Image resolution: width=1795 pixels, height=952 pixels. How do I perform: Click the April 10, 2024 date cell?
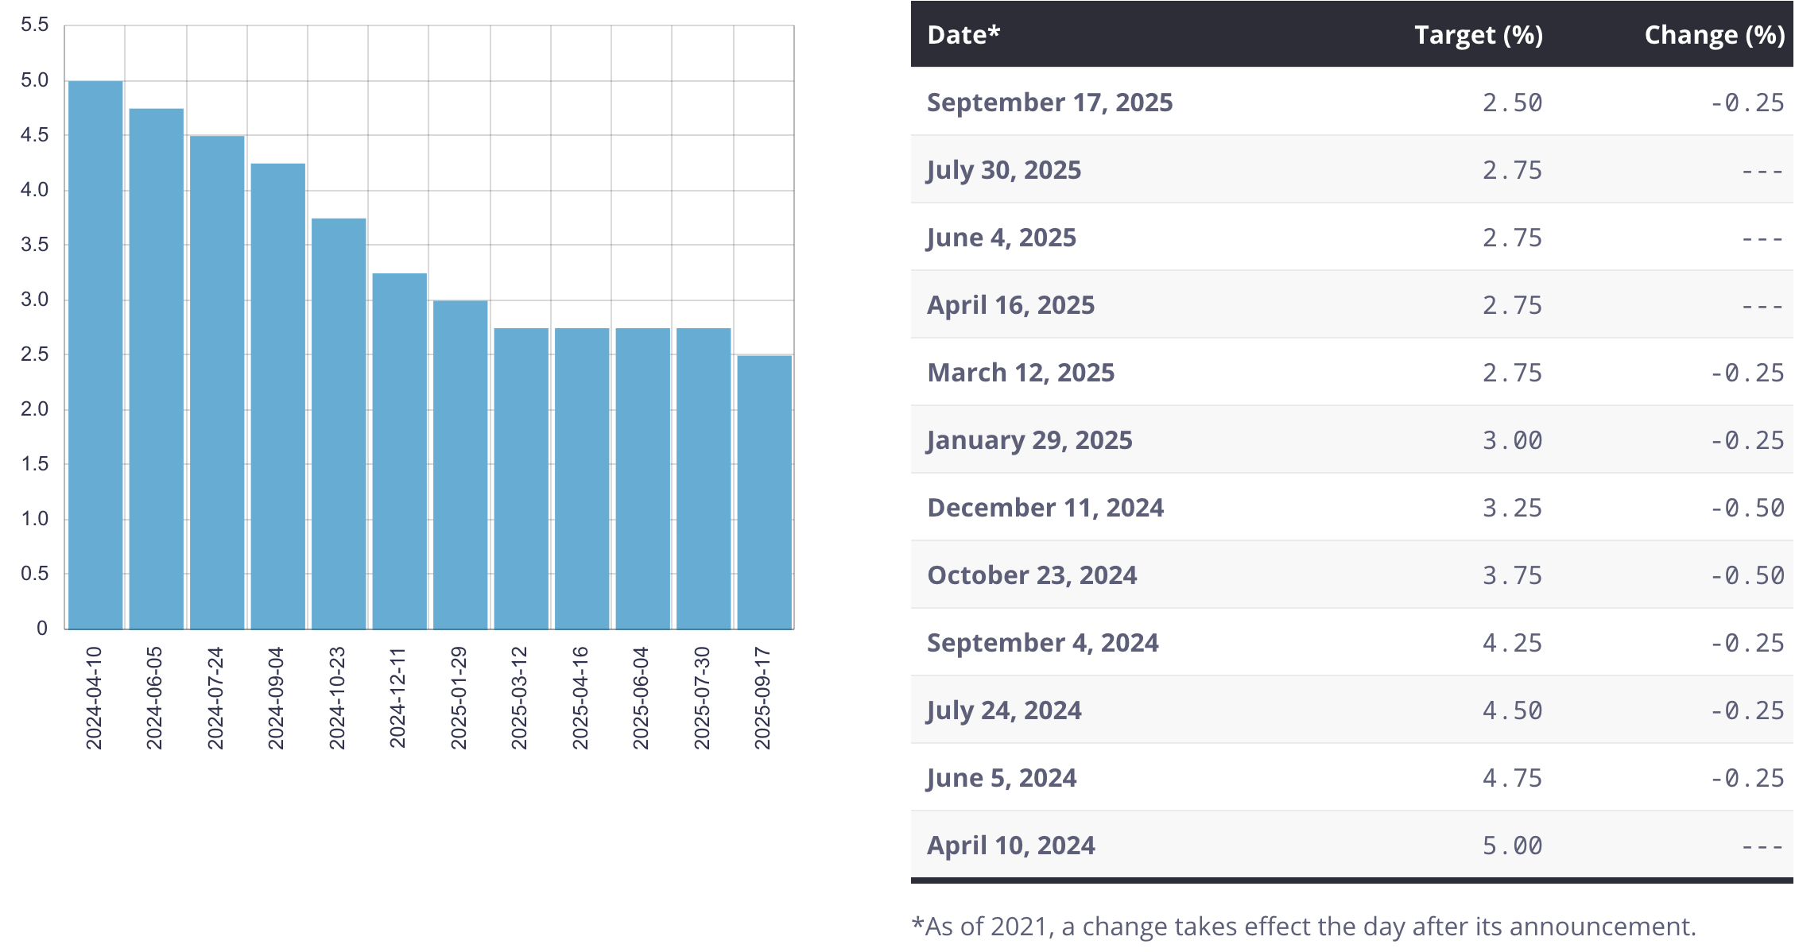point(1011,846)
